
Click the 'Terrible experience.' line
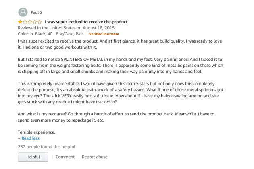[x=36, y=132]
